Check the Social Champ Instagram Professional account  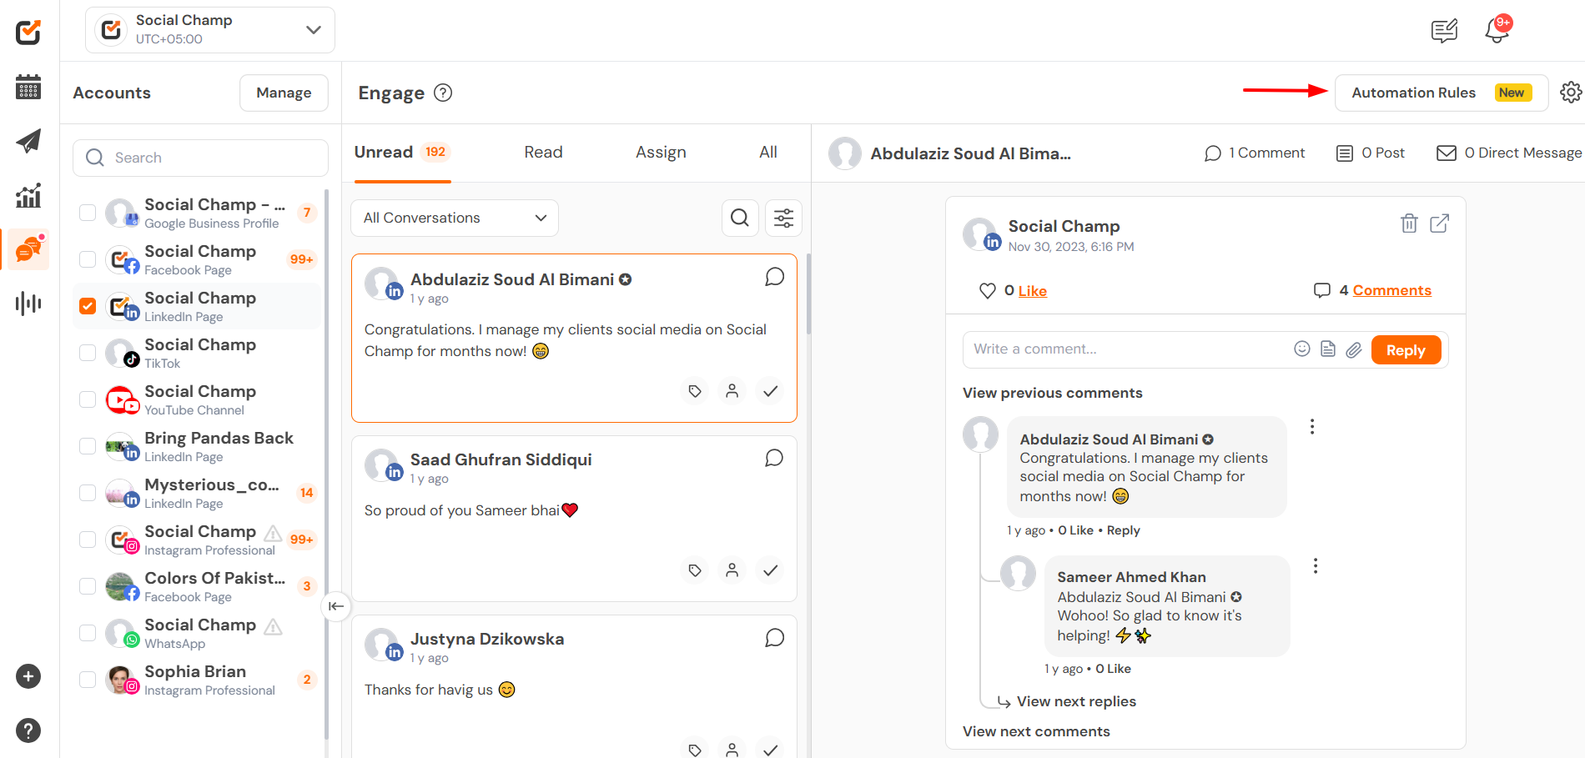[x=88, y=540]
